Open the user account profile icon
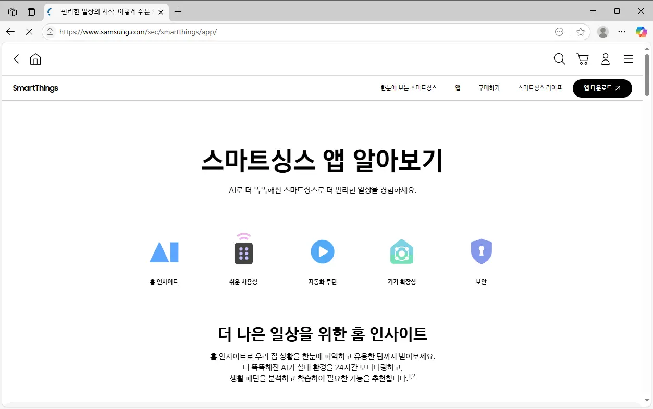Viewport: 653px width, 409px height. pyautogui.click(x=606, y=59)
